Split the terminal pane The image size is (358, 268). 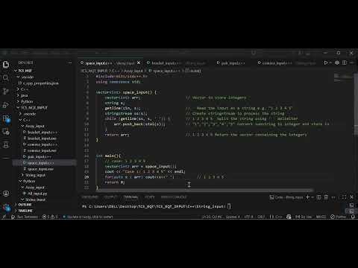coord(319,197)
